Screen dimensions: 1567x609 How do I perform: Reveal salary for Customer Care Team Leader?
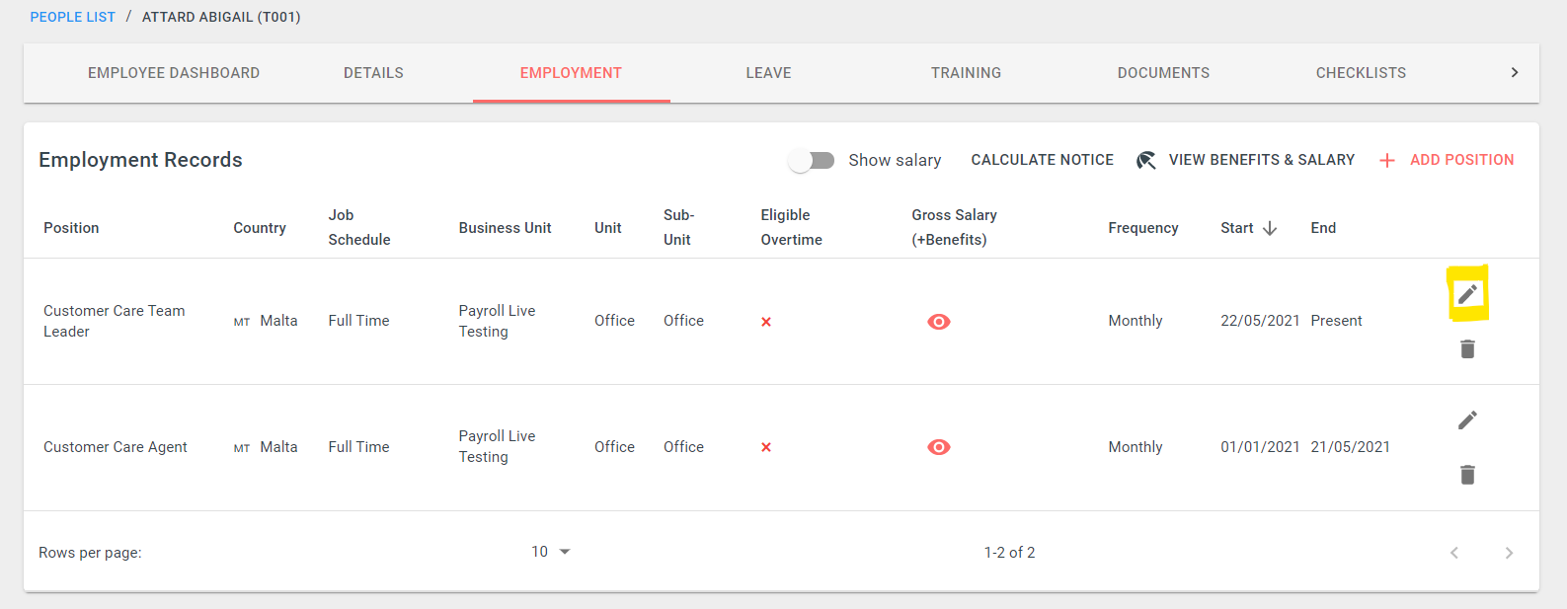tap(938, 322)
